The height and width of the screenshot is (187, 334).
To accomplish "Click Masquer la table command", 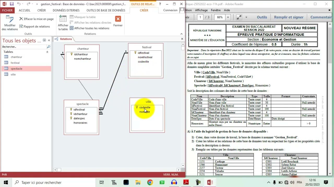I will click(x=82, y=17).
